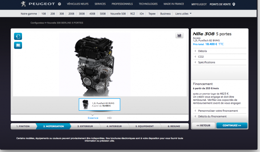This screenshot has height=152, width=260.
Task: Open the Points de vente link
Action: click(220, 4)
